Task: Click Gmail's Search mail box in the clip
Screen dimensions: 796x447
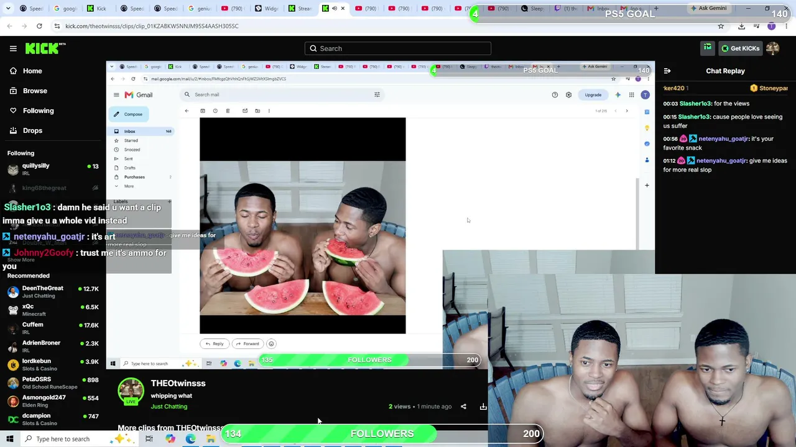Action: pos(281,94)
